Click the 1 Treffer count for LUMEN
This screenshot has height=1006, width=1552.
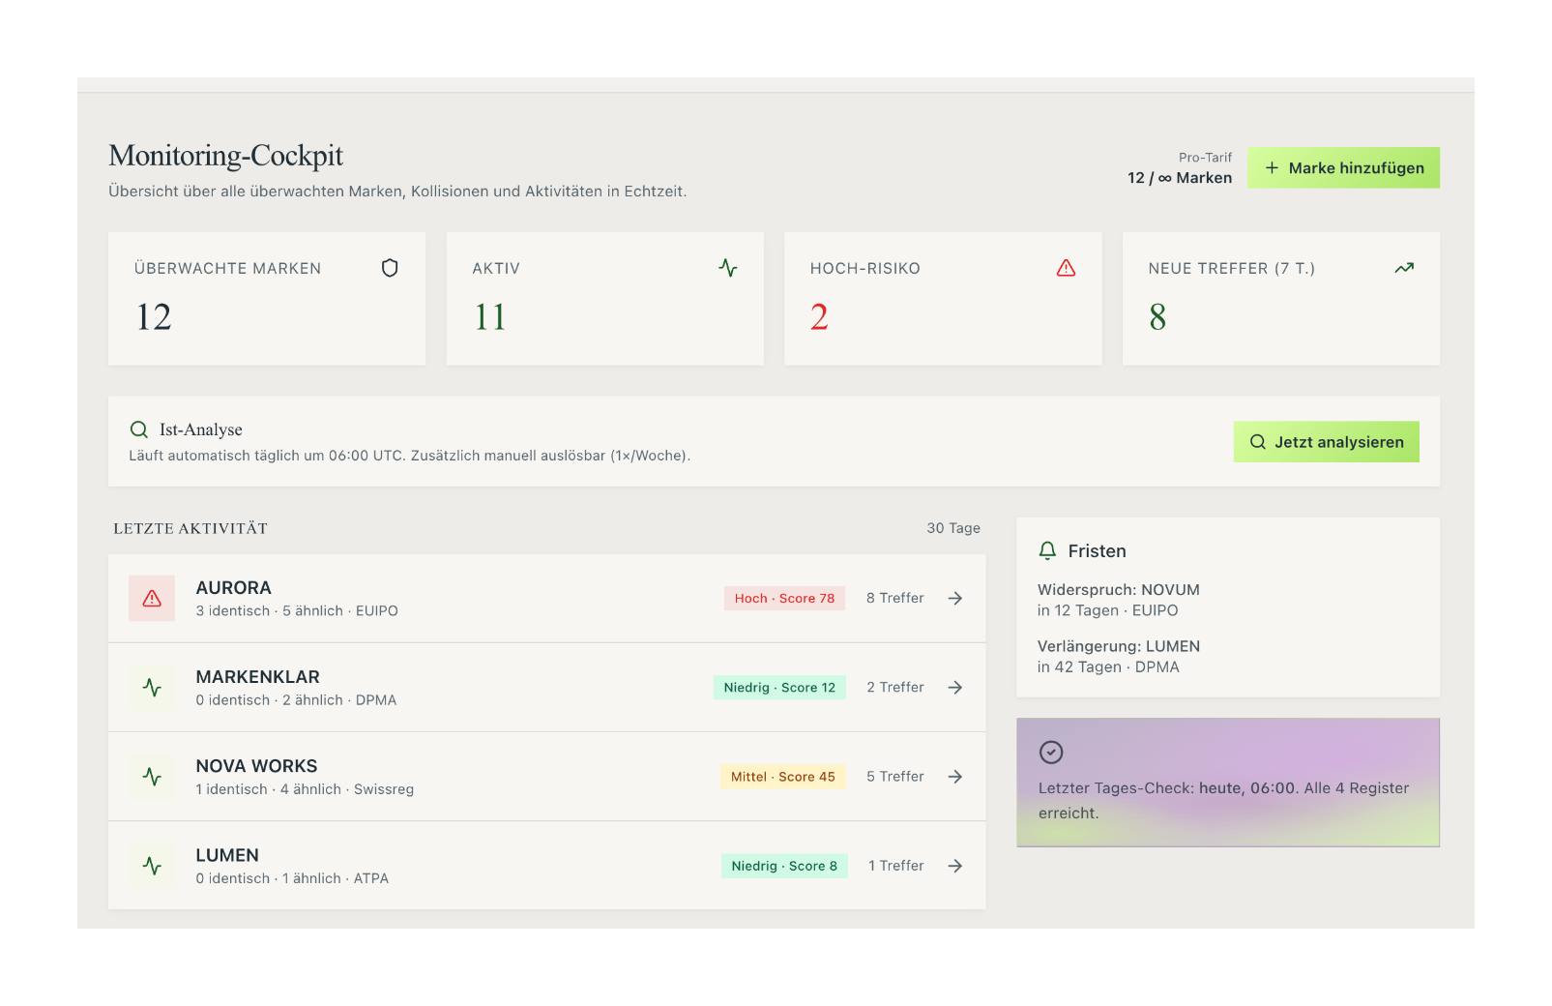click(x=896, y=865)
